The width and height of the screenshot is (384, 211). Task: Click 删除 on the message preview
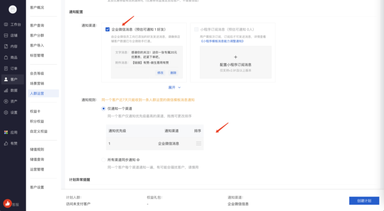pyautogui.click(x=174, y=72)
